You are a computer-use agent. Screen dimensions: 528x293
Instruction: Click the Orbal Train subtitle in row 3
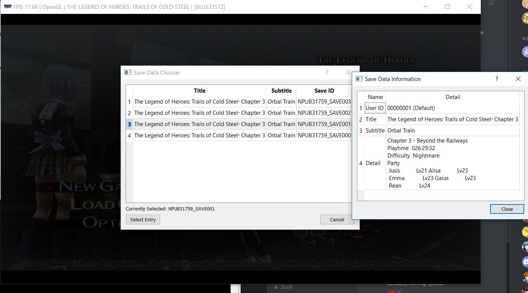[281, 124]
